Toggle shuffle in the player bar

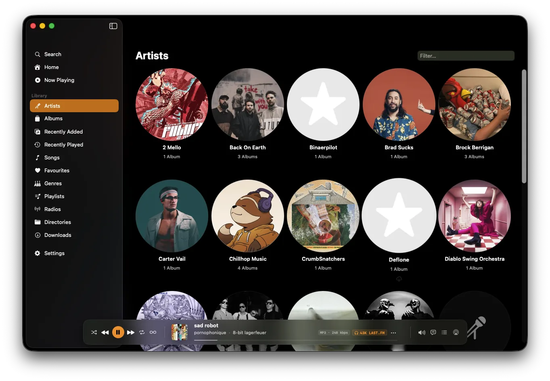click(x=94, y=333)
